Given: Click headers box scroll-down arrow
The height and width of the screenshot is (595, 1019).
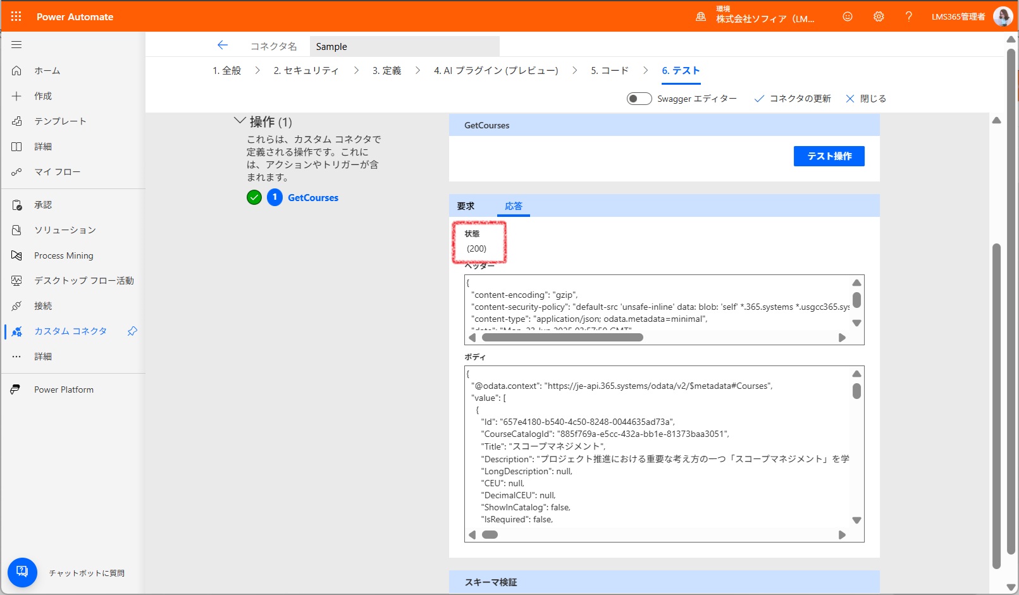Looking at the screenshot, I should [856, 323].
